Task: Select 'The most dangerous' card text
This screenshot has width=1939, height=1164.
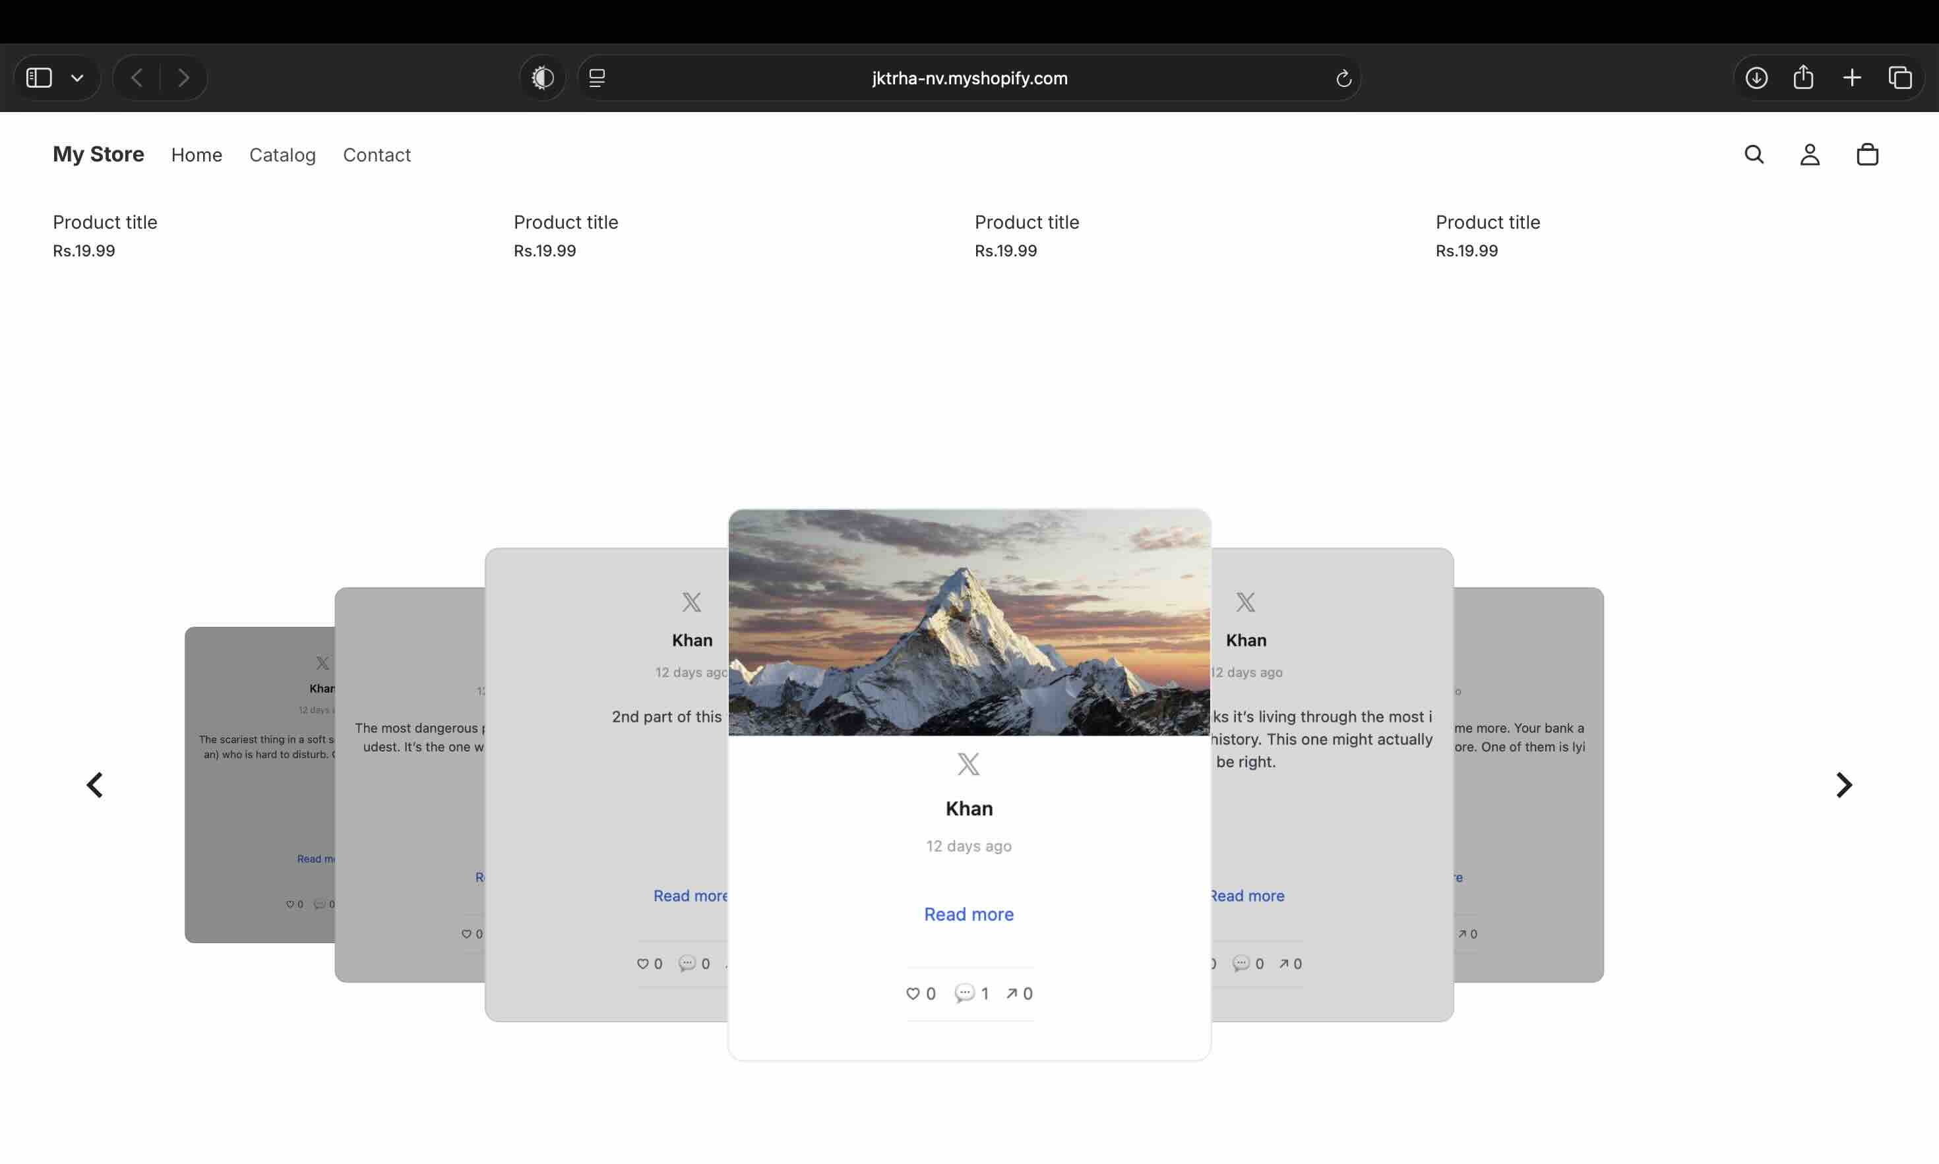Action: pos(420,738)
